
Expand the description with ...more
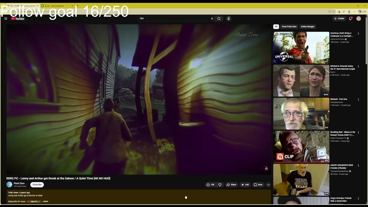tap(45, 201)
